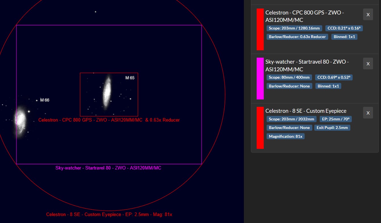Click the 'M 65' label on the sky map
Image resolution: width=381 pixels, height=223 pixels.
tap(130, 78)
